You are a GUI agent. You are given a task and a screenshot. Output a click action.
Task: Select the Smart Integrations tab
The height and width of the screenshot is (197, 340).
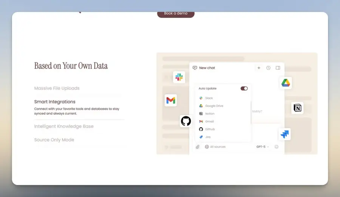pos(55,102)
